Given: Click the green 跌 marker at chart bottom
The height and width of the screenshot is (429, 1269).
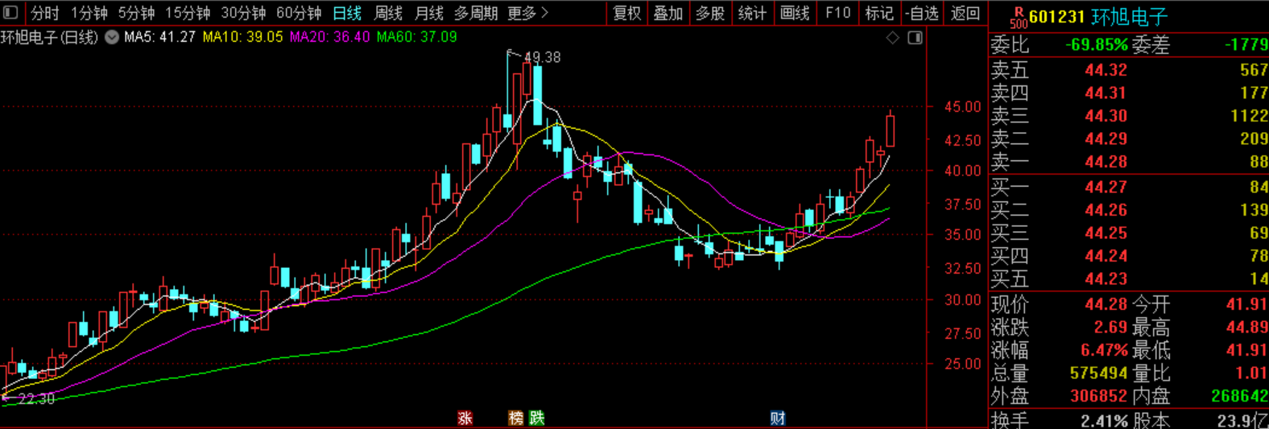Looking at the screenshot, I should coord(537,418).
